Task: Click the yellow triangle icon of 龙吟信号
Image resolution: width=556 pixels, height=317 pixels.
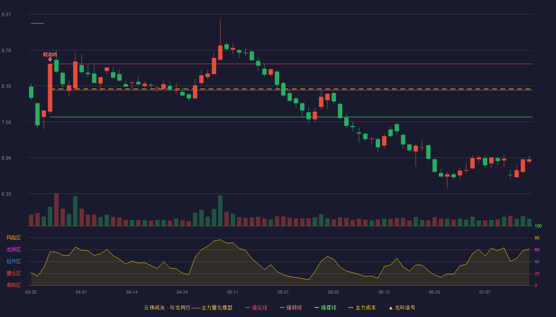Action: (x=391, y=308)
